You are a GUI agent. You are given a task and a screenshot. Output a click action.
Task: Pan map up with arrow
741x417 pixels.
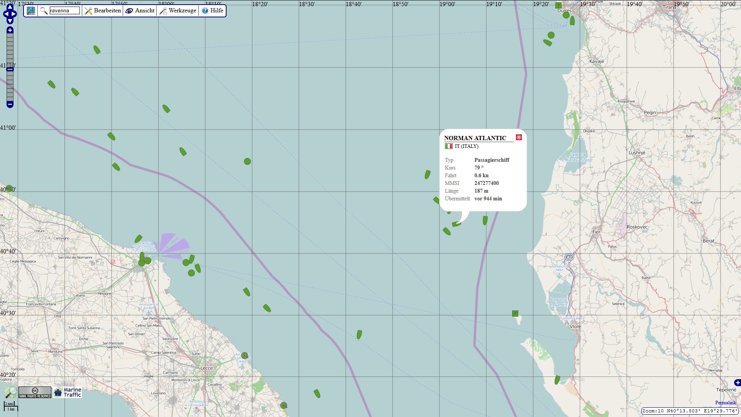tap(10, 8)
